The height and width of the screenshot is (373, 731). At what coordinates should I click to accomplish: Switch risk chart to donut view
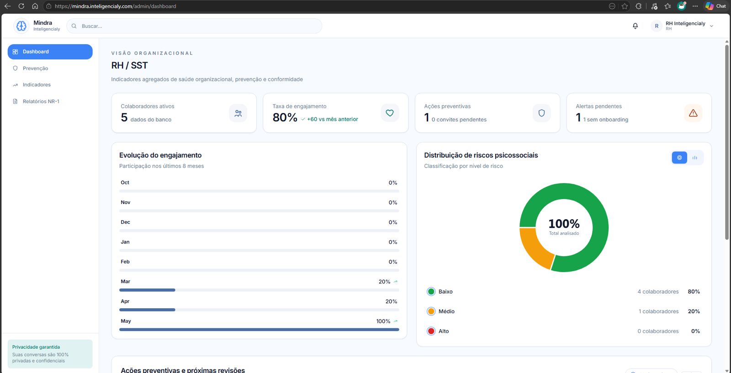coord(679,158)
